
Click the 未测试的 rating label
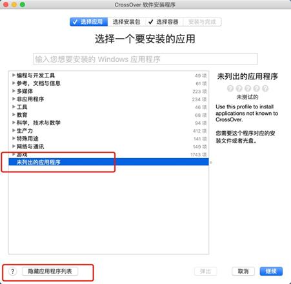pos(247,97)
